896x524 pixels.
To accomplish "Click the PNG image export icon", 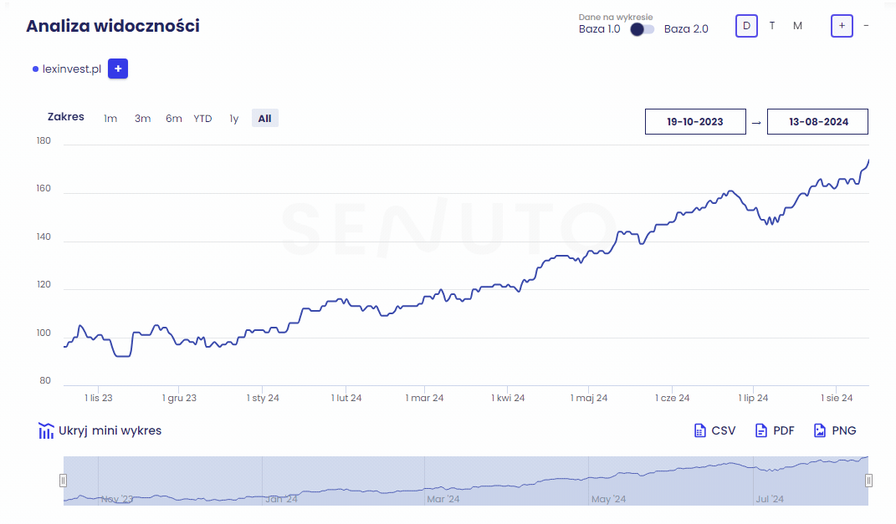I will click(820, 430).
